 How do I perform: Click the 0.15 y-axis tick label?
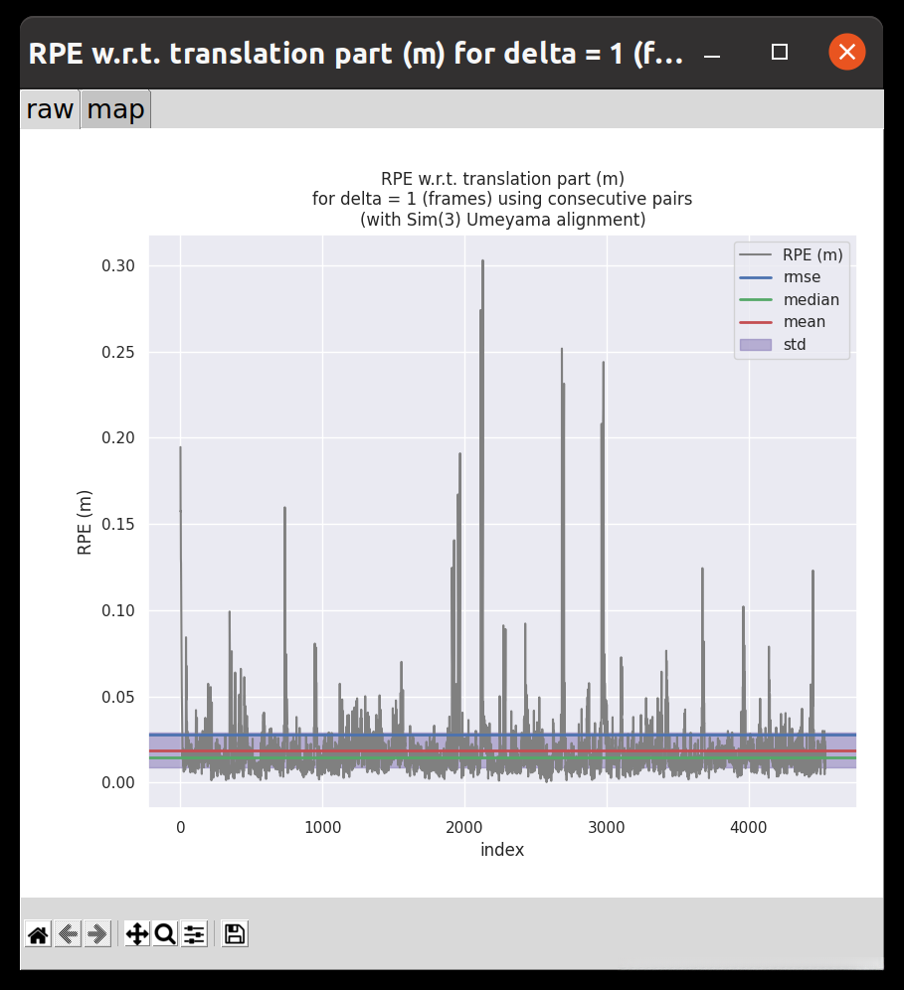[x=118, y=525]
